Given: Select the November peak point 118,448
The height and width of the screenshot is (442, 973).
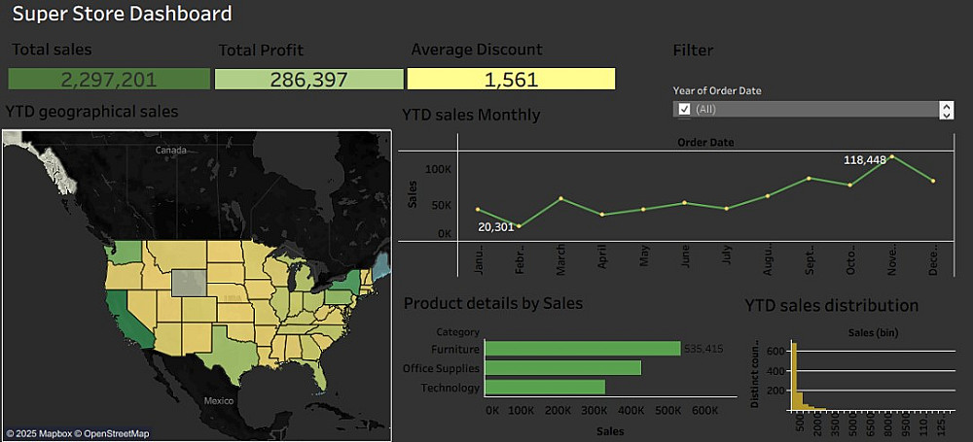Looking at the screenshot, I should click(x=891, y=156).
